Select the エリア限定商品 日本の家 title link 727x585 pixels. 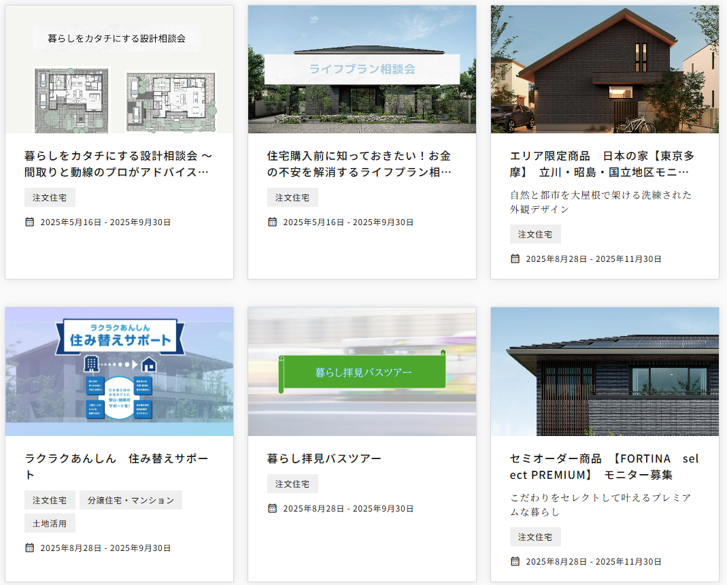(x=602, y=164)
